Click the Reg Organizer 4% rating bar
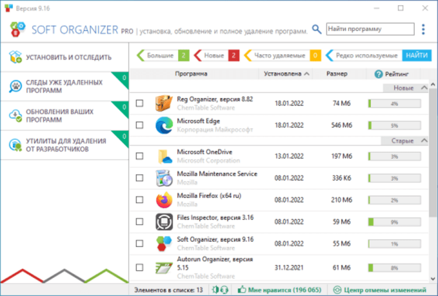438x296 pixels. coord(394,103)
